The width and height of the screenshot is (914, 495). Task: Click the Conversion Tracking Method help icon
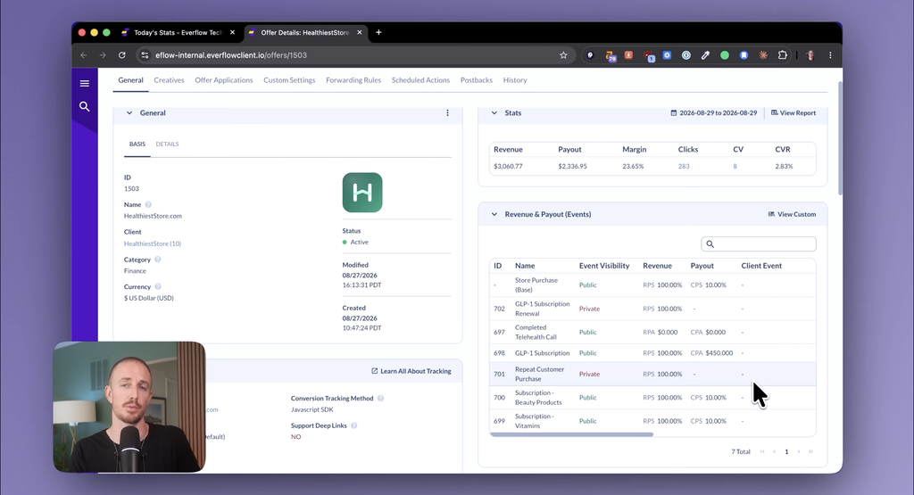pyautogui.click(x=380, y=399)
